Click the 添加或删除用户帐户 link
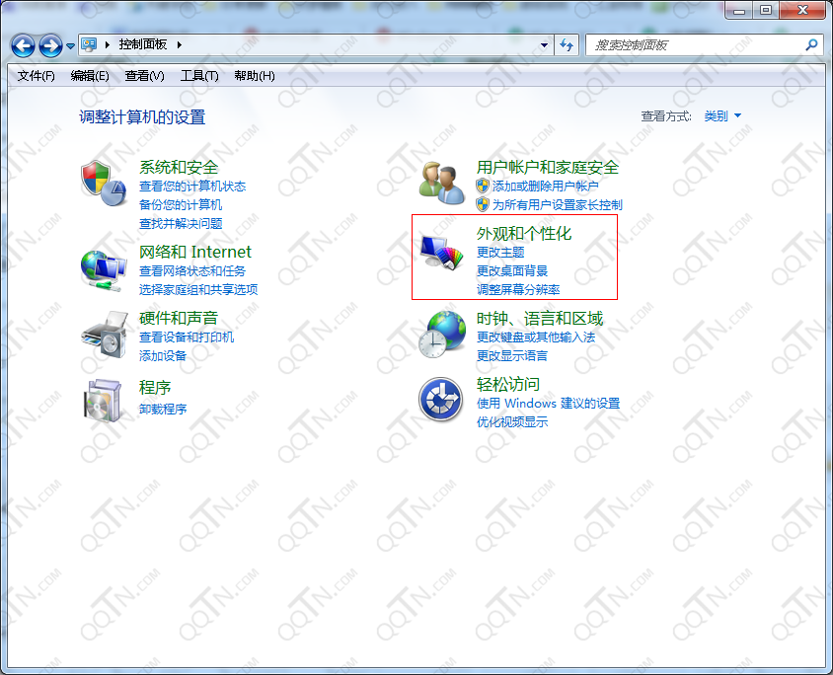The image size is (833, 675). click(546, 186)
